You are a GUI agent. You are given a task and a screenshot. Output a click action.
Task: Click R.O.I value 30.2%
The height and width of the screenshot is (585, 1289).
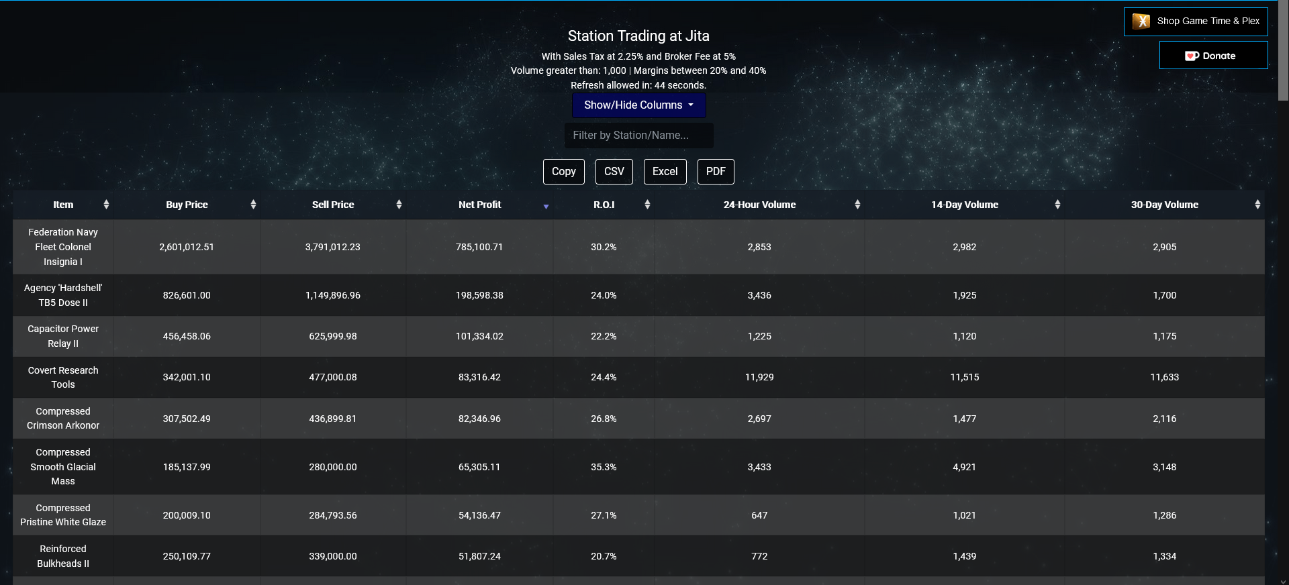tap(604, 247)
